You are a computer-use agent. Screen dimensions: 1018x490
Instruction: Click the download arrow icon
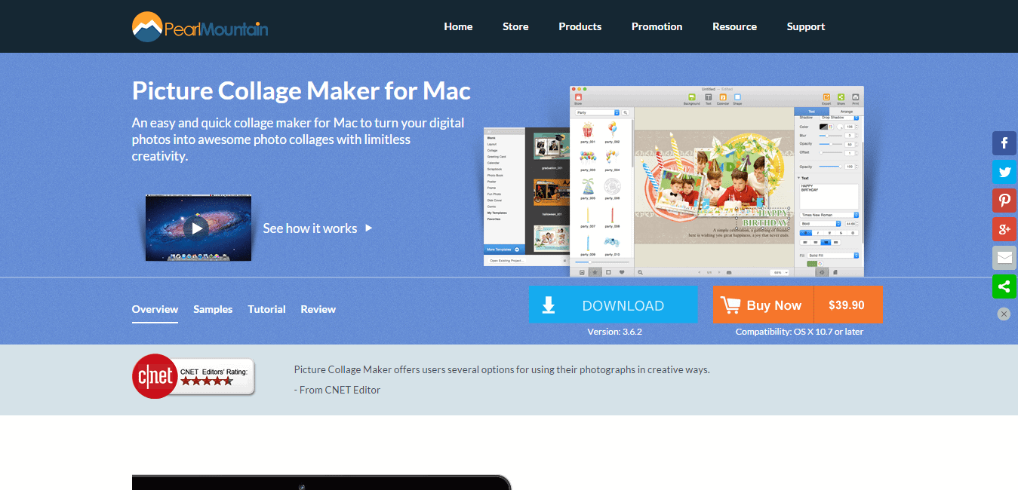pyautogui.click(x=549, y=305)
